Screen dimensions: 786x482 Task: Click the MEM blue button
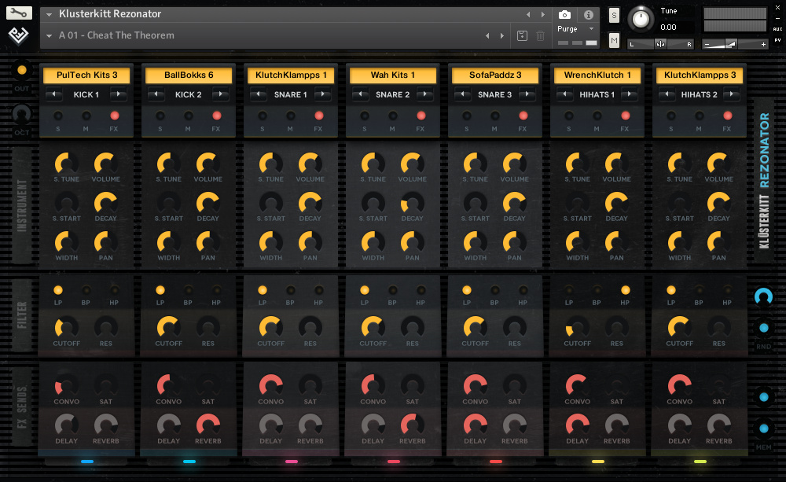tap(763, 429)
